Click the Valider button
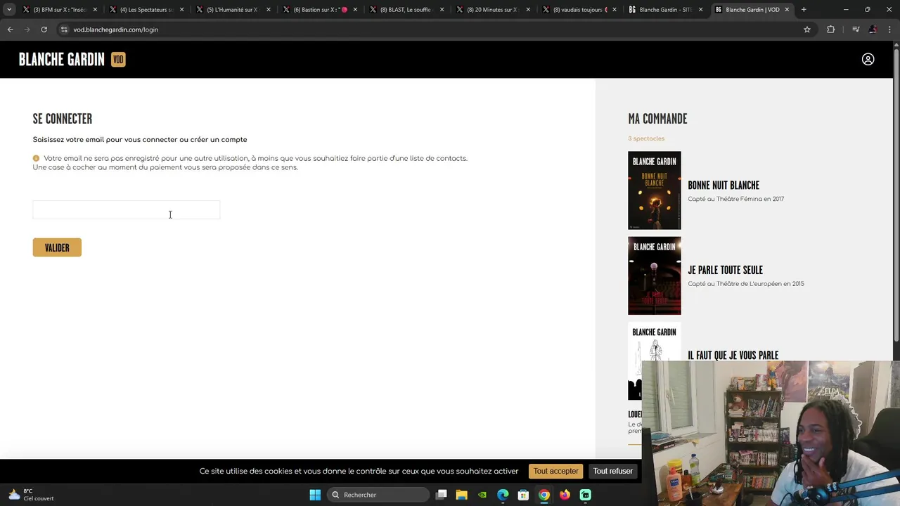 point(57,247)
